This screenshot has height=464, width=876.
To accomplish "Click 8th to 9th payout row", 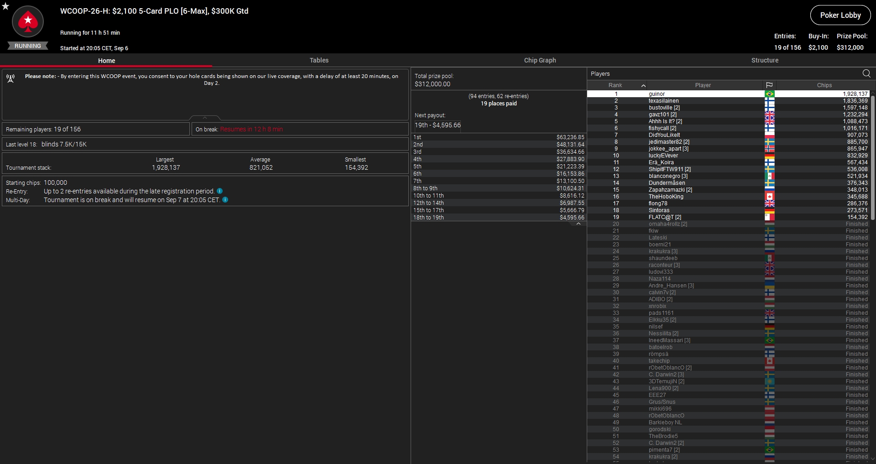I will coord(499,188).
